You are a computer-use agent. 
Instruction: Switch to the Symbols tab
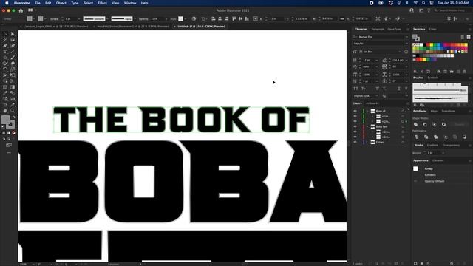433,78
